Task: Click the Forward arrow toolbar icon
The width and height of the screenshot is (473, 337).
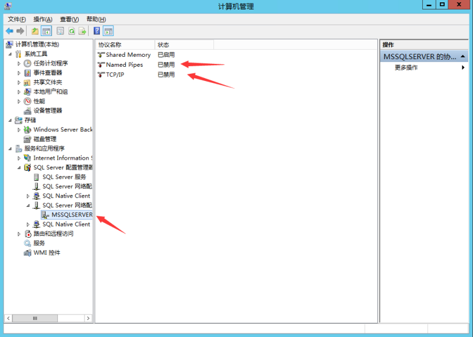Action: point(20,31)
